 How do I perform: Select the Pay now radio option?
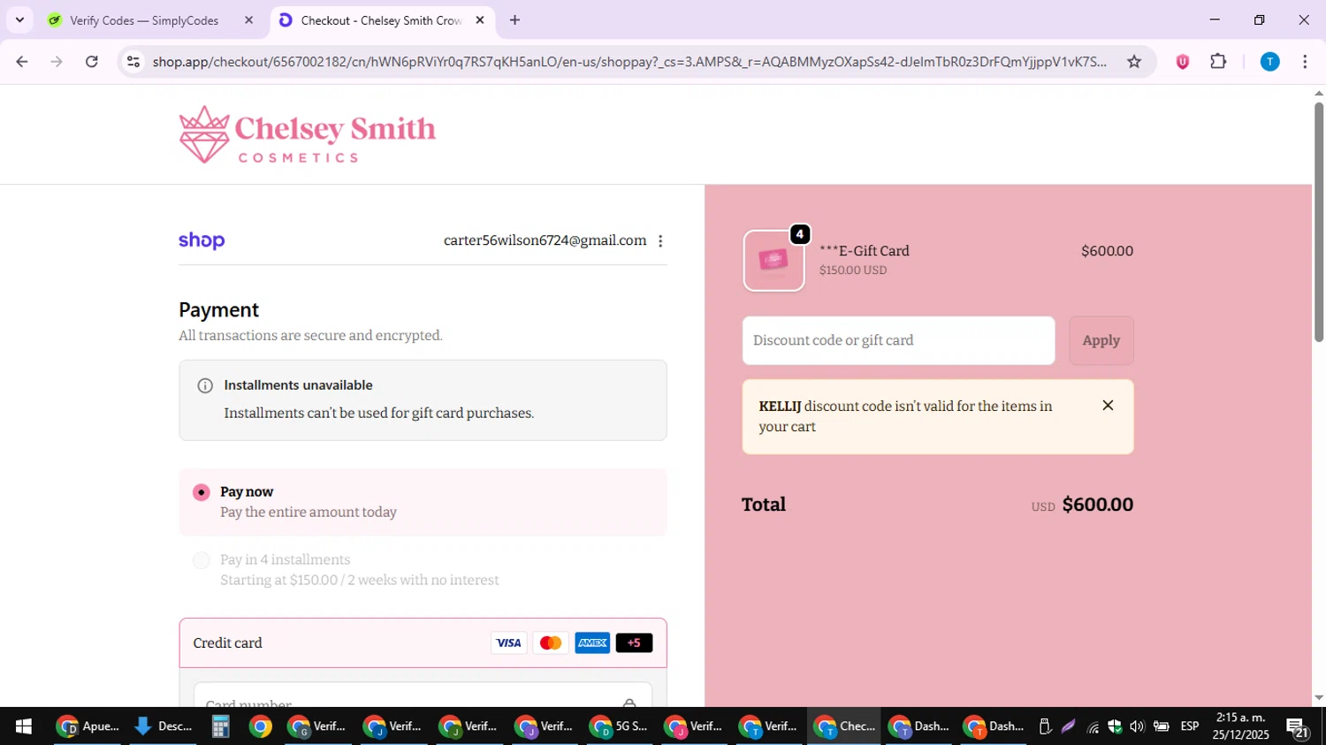tap(202, 492)
